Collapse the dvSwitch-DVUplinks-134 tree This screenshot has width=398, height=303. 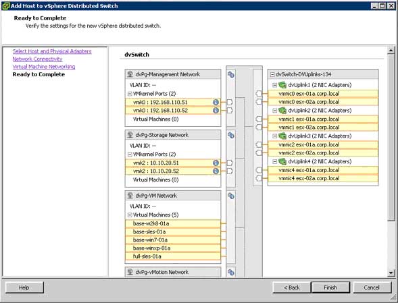(272, 74)
